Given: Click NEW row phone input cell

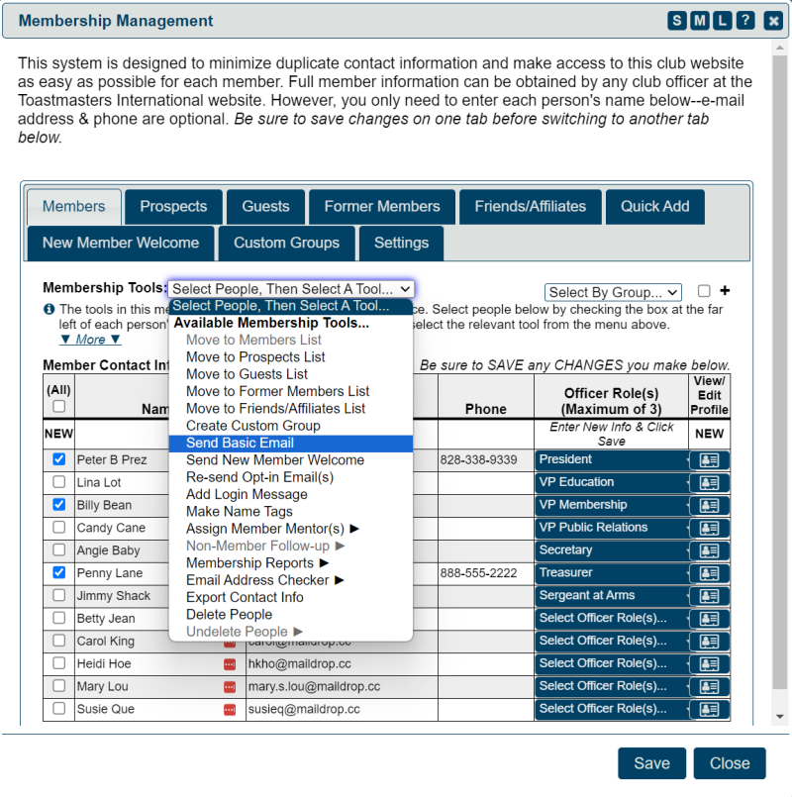Looking at the screenshot, I should tap(486, 434).
